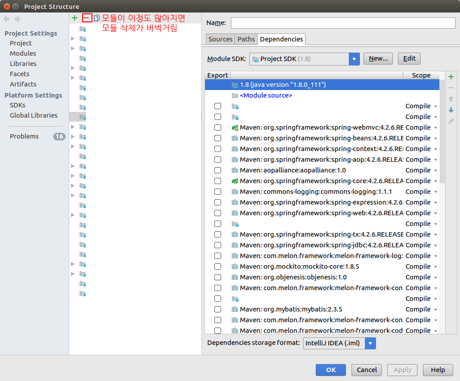The width and height of the screenshot is (460, 381).
Task: Click the library icon of objenesis
Action: [x=235, y=278]
